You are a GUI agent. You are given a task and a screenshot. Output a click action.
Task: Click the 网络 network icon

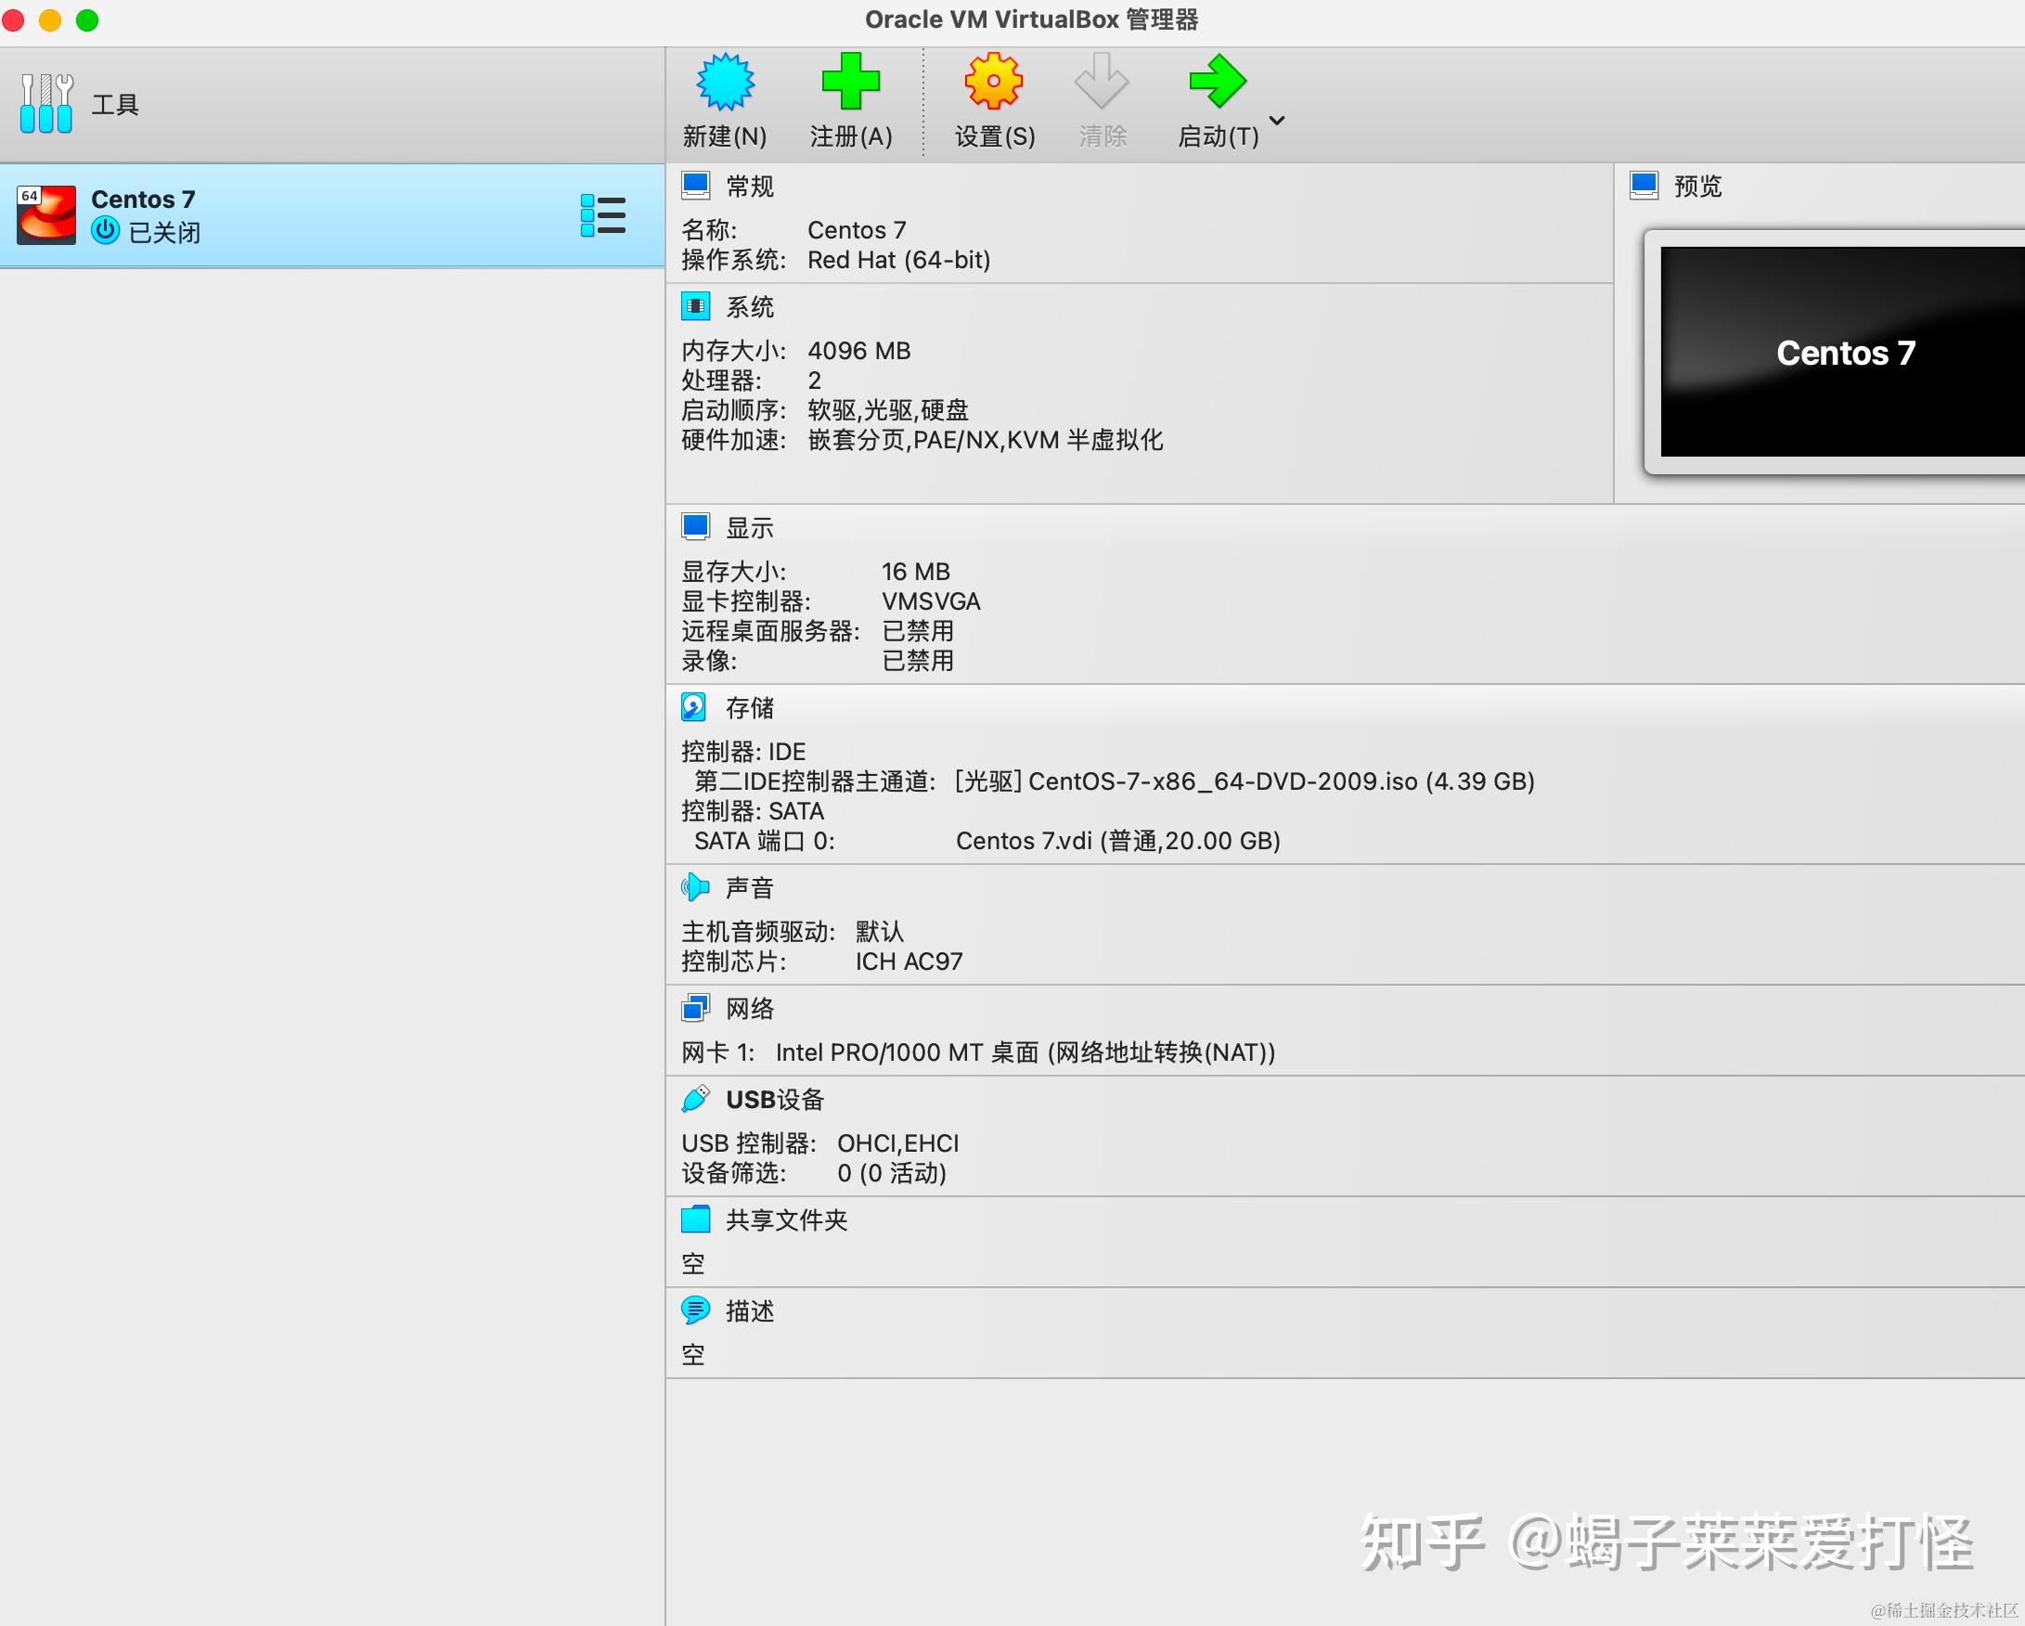click(x=694, y=1008)
